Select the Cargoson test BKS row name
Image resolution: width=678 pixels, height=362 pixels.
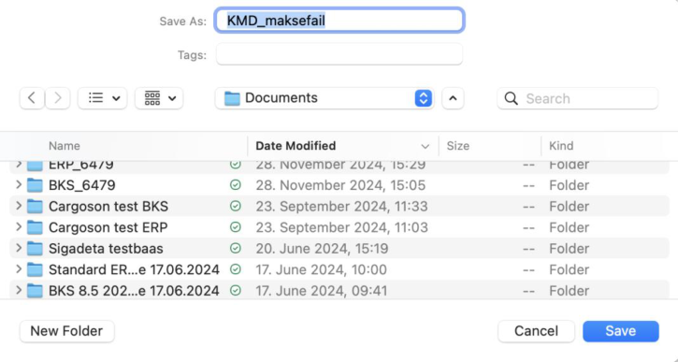(108, 207)
